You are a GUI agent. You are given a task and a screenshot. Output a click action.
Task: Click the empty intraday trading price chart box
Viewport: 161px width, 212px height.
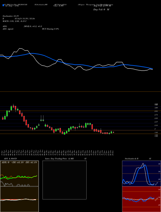(64, 180)
